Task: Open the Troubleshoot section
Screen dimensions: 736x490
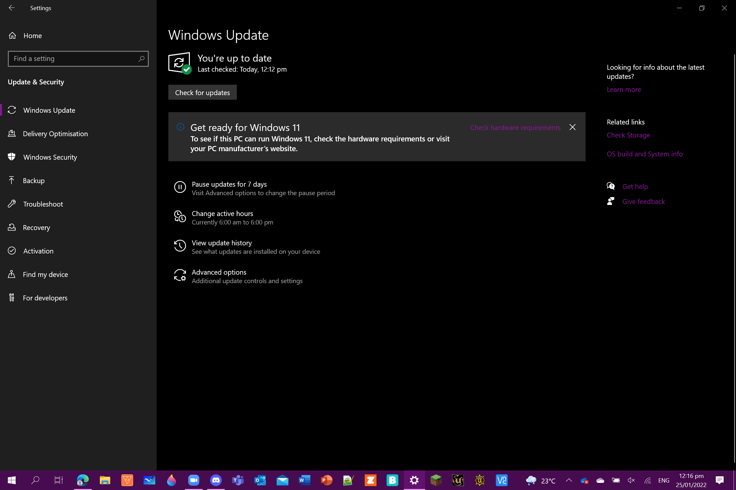Action: pos(78,204)
